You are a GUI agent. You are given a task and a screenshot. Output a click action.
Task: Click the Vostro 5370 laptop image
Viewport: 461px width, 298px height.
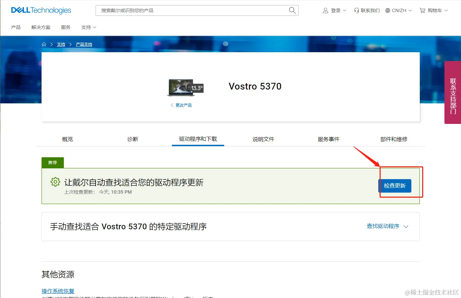tap(185, 88)
